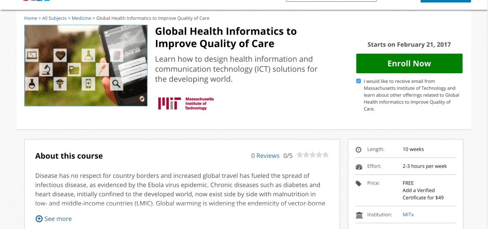Click 'Starts on February 21, 2017' text
Image resolution: width=488 pixels, height=229 pixels.
tap(409, 45)
